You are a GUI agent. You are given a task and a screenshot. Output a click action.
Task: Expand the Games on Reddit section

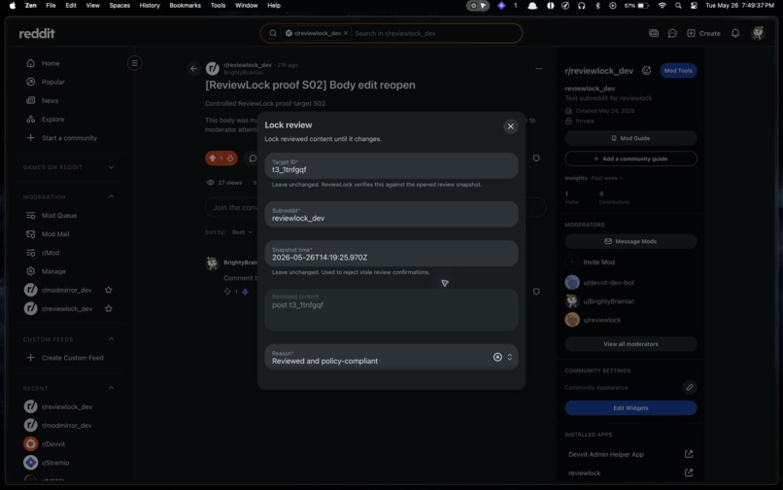[112, 167]
